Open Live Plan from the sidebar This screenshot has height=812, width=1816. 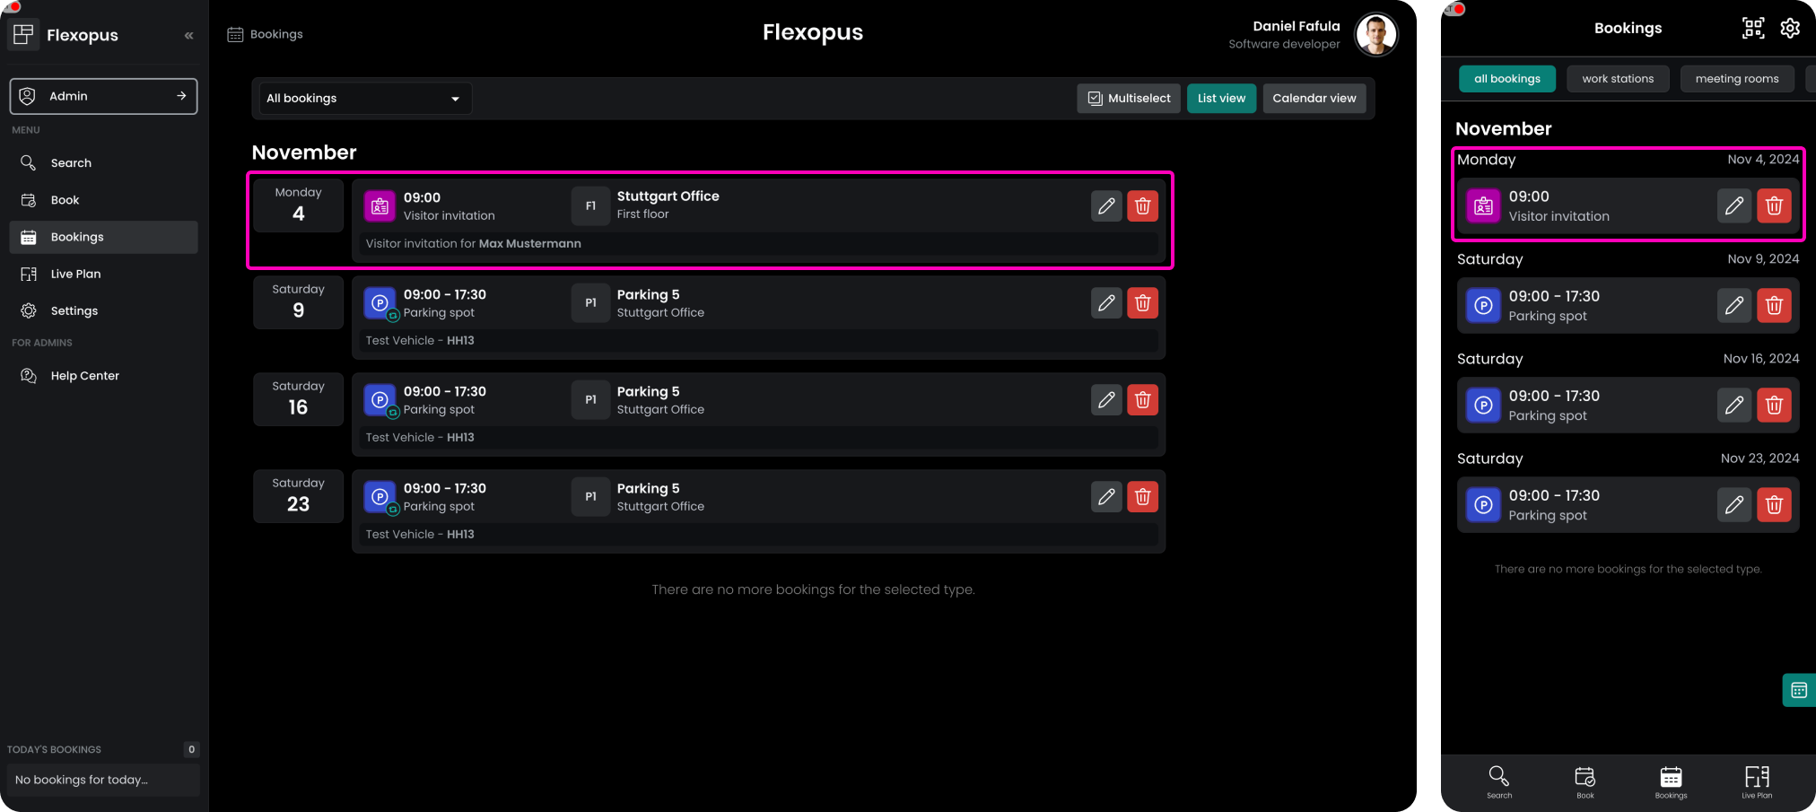[x=75, y=275]
